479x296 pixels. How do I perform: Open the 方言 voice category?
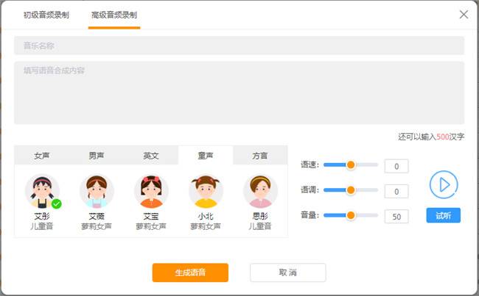pos(260,156)
